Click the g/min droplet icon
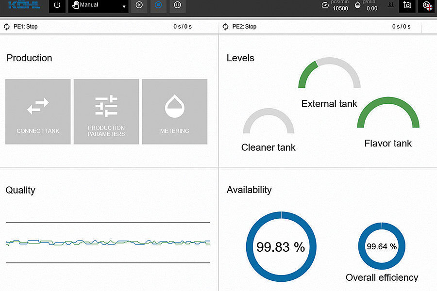The height and width of the screenshot is (291, 437). pyautogui.click(x=358, y=5)
